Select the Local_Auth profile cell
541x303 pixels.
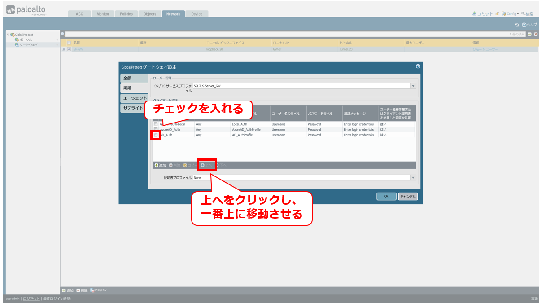click(x=250, y=124)
